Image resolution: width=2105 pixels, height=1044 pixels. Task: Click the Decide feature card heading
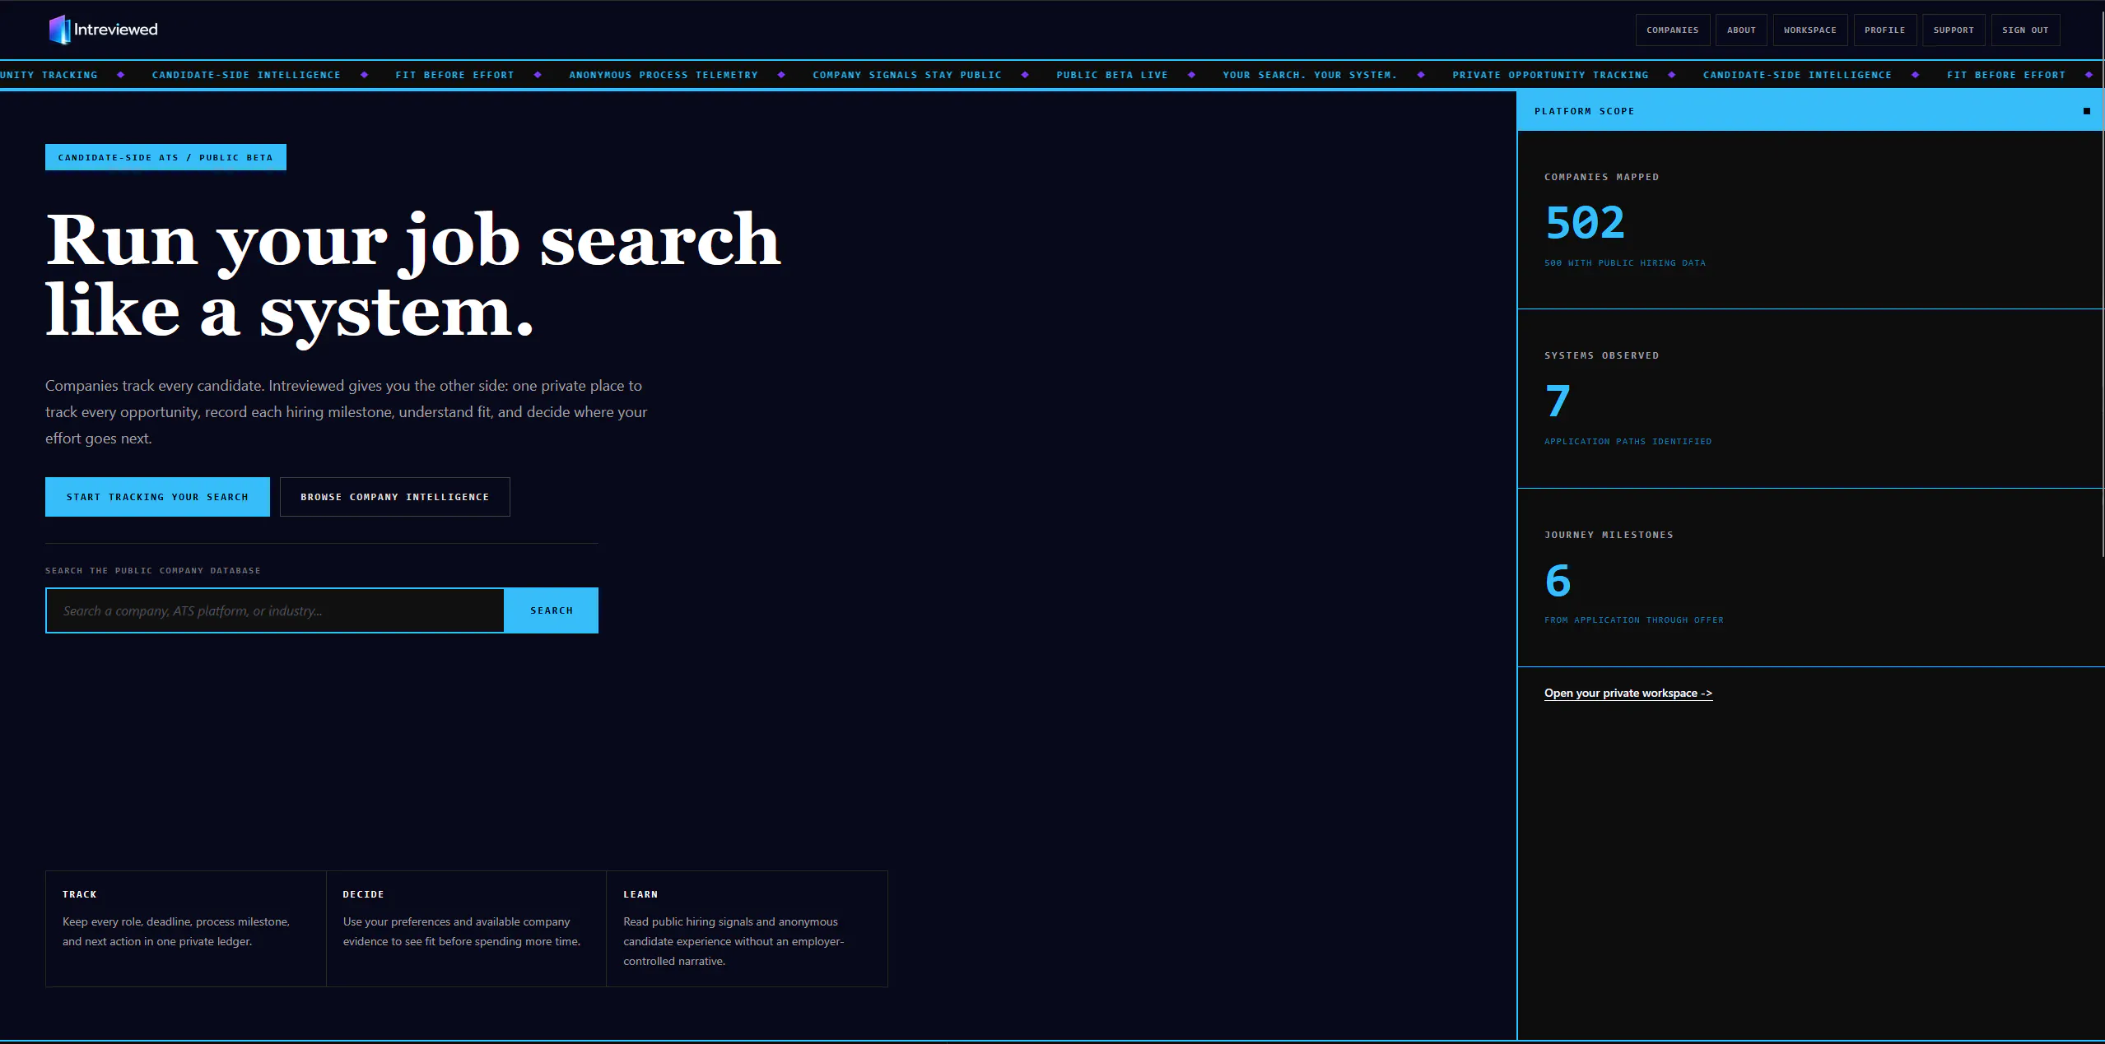pyautogui.click(x=364, y=894)
